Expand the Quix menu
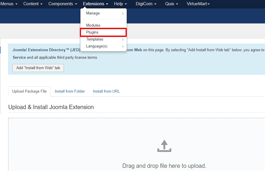 click(x=172, y=4)
